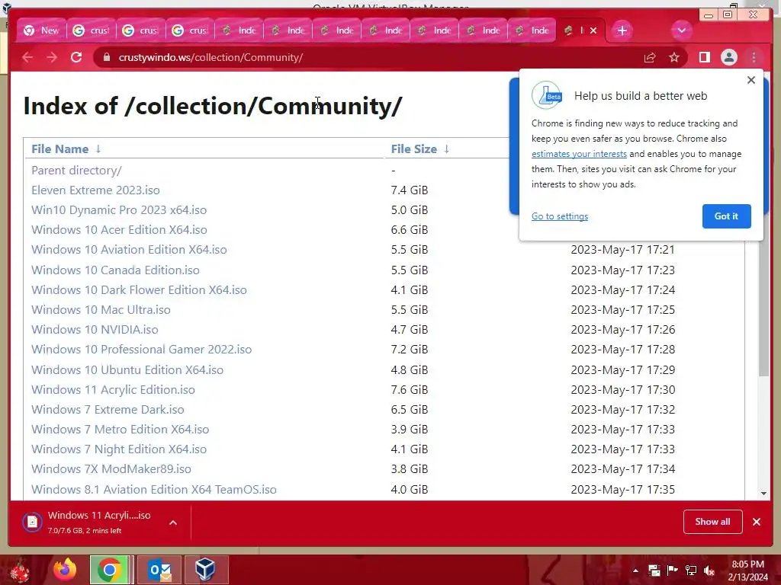Click the scrollbar down arrow
This screenshot has height=585, width=781.
click(764, 494)
